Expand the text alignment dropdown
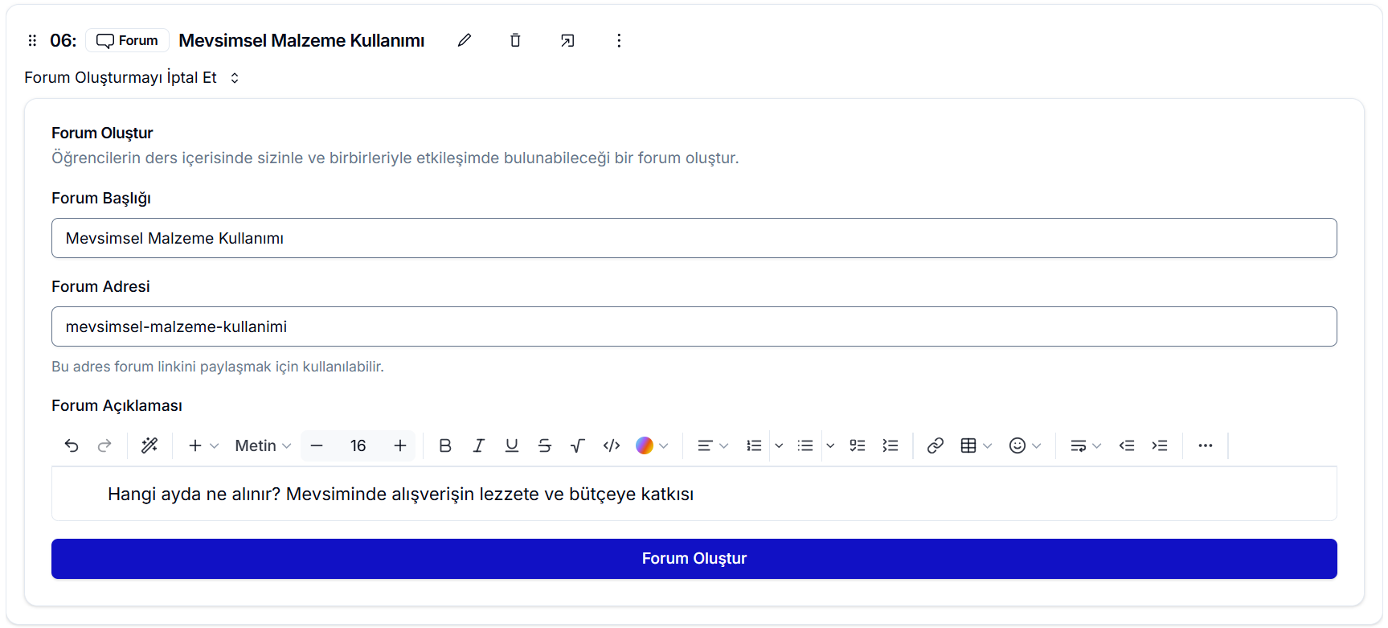The image size is (1388, 628). [712, 445]
